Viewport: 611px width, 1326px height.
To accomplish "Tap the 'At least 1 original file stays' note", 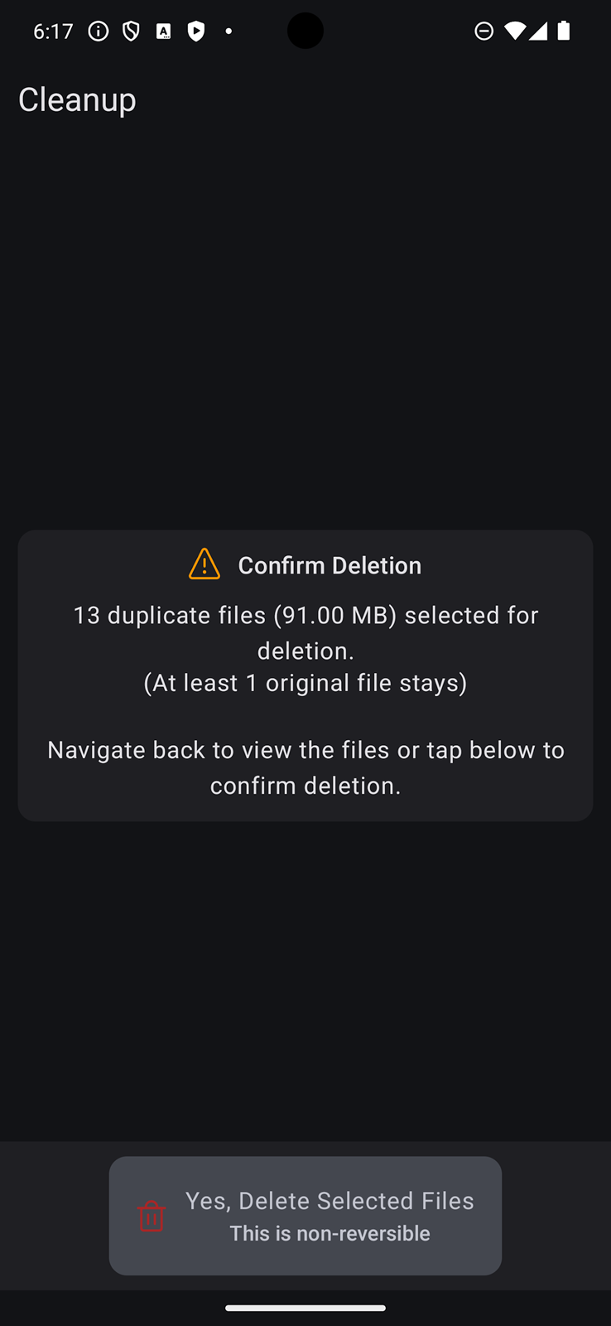I will pyautogui.click(x=305, y=683).
